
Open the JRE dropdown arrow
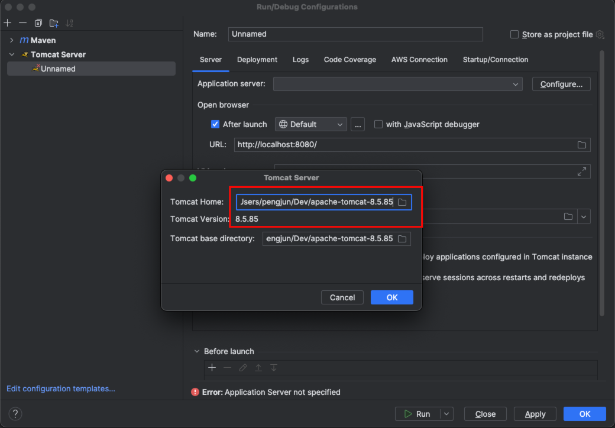click(x=584, y=216)
